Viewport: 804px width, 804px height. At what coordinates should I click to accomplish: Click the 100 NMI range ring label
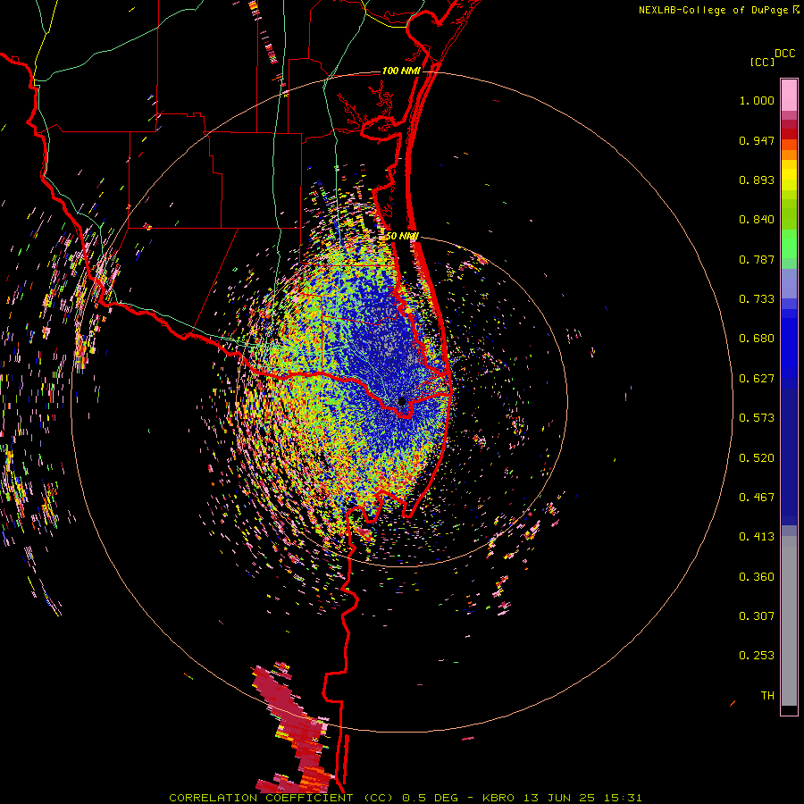pyautogui.click(x=401, y=71)
